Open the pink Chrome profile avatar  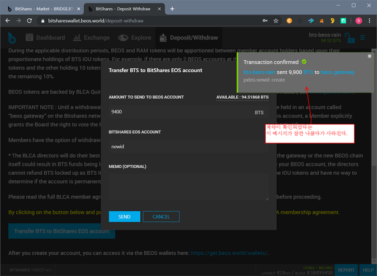(x=359, y=21)
